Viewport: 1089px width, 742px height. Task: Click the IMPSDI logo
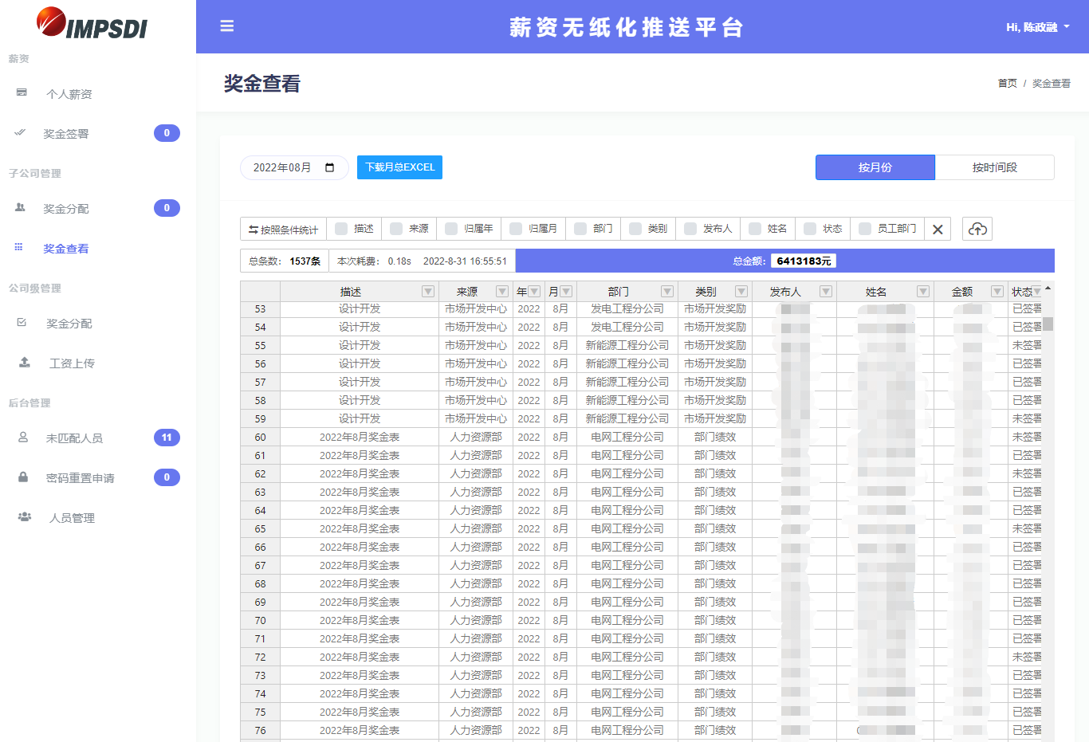(x=92, y=23)
